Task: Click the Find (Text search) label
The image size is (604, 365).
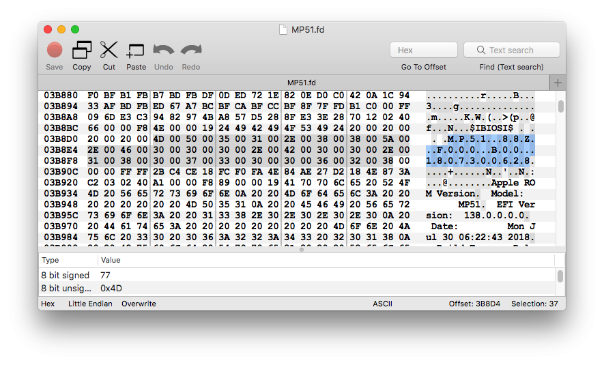Action: tap(511, 67)
